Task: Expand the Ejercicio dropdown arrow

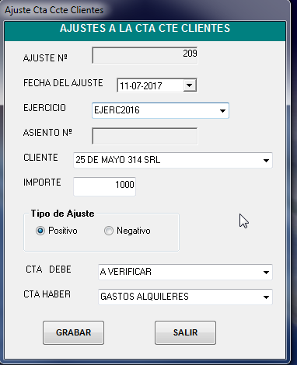Action: (222, 111)
